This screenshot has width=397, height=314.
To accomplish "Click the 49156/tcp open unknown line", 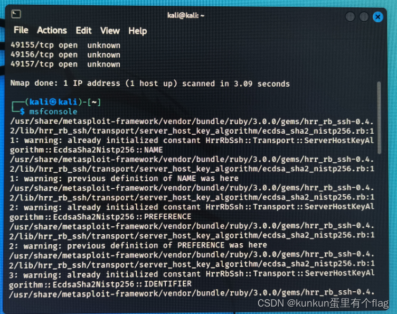I will click(x=65, y=55).
